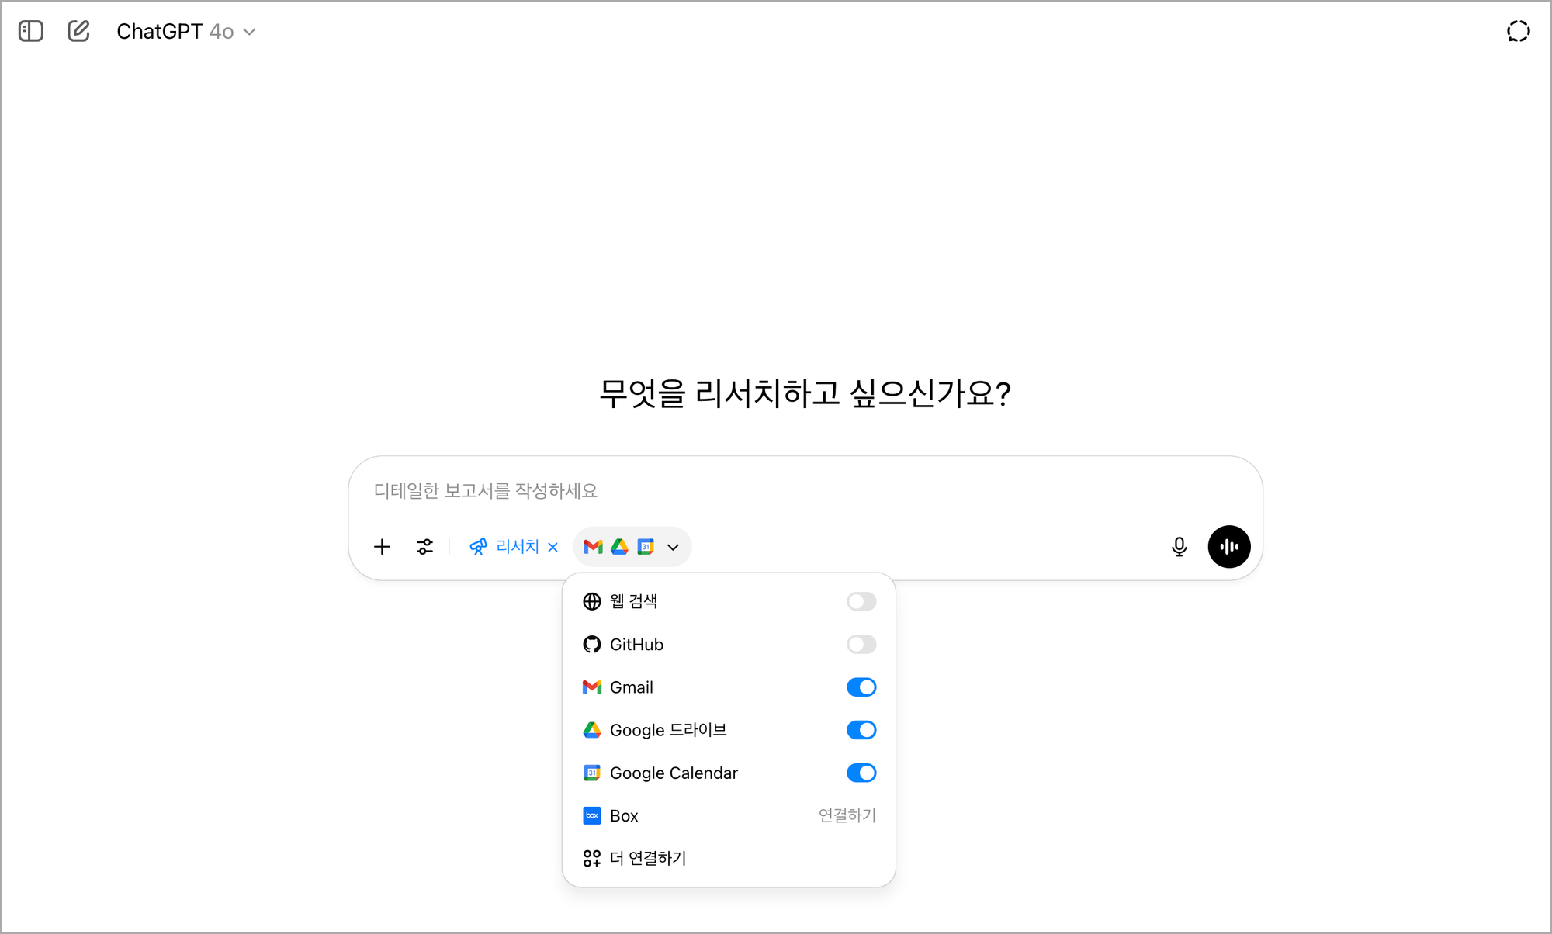
Task: Select the Google Calendar label
Action: 674,773
